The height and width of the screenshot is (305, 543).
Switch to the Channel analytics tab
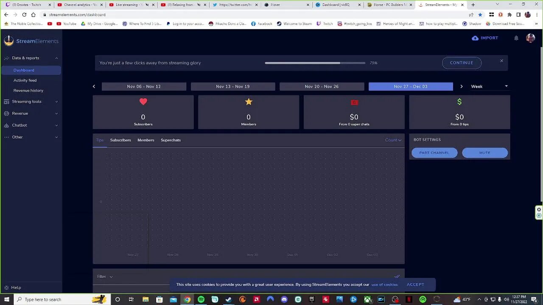[80, 5]
